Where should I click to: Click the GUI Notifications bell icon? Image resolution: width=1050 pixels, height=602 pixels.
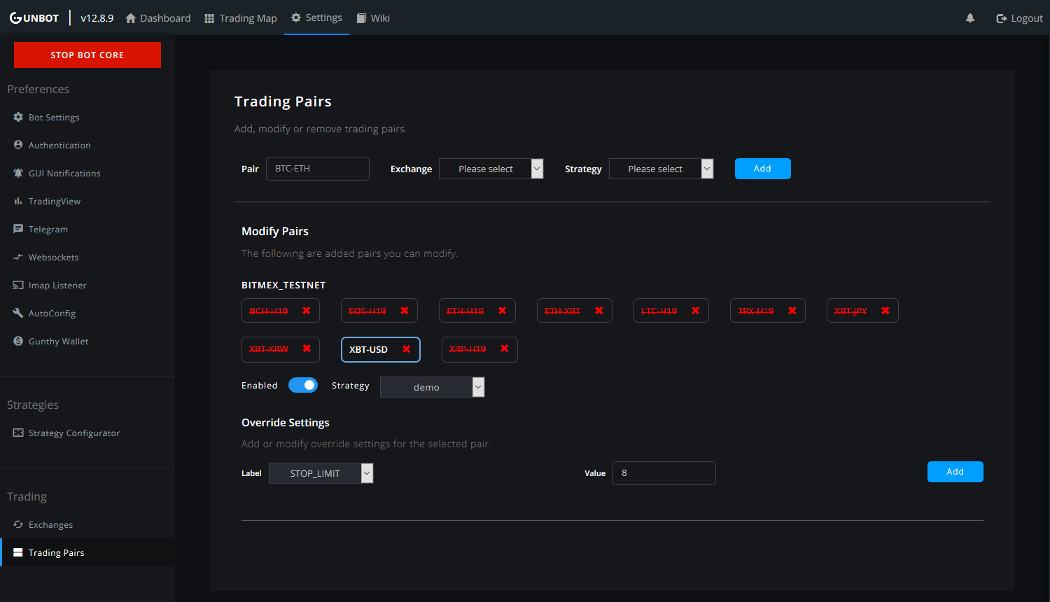[18, 173]
